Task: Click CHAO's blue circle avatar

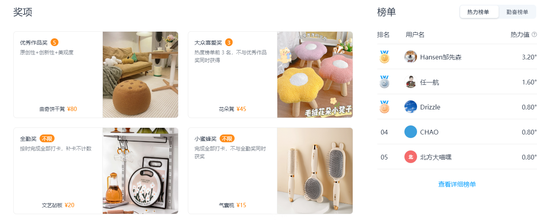Action: [411, 132]
